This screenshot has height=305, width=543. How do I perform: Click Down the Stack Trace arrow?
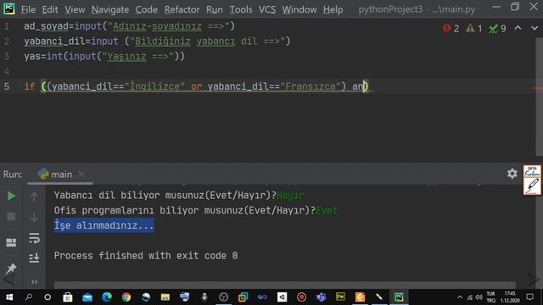click(34, 217)
